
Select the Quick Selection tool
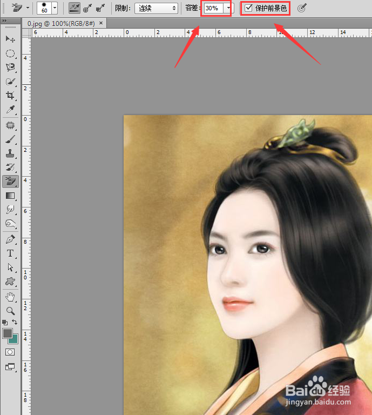pyautogui.click(x=10, y=82)
